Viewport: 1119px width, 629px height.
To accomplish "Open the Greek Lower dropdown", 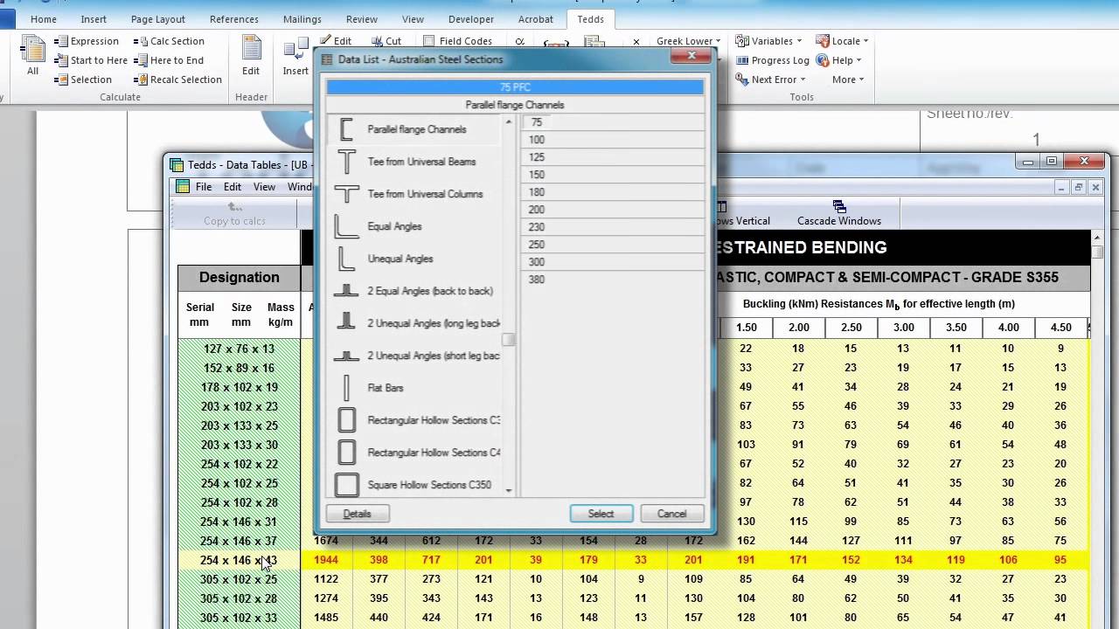I will tap(688, 41).
